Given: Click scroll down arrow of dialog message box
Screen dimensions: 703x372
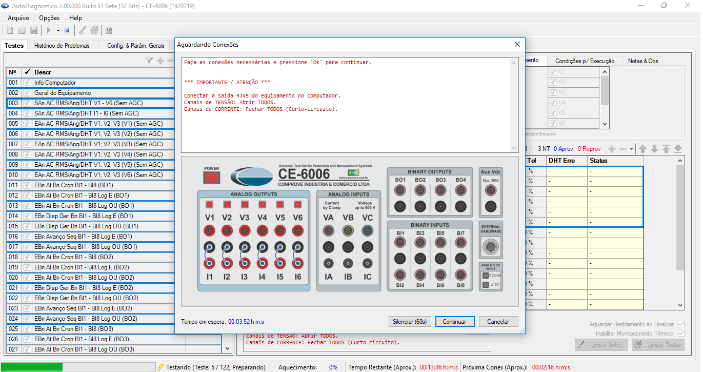Looking at the screenshot, I should tap(514, 148).
